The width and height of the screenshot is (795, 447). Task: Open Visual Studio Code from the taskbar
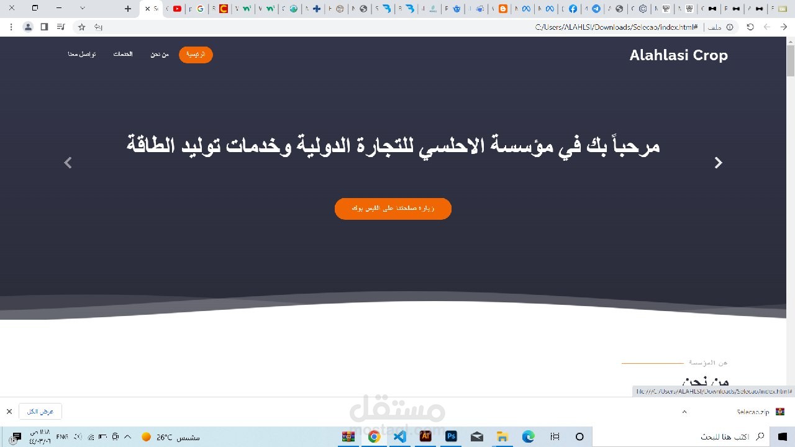coord(399,436)
